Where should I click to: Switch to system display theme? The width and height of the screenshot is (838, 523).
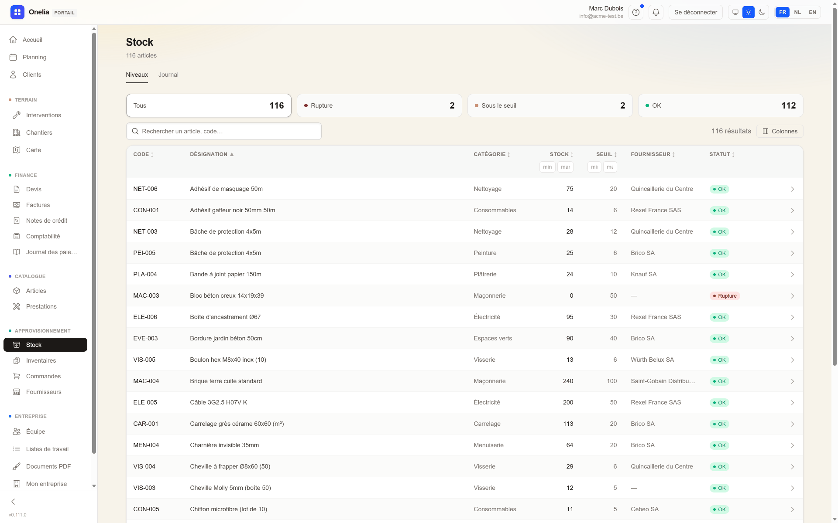pyautogui.click(x=735, y=12)
